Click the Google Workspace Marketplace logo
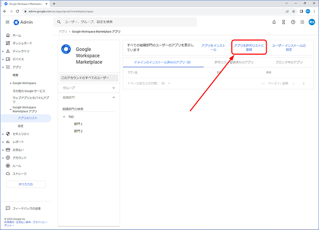Image resolution: width=319 pixels, height=230 pixels. [66, 49]
